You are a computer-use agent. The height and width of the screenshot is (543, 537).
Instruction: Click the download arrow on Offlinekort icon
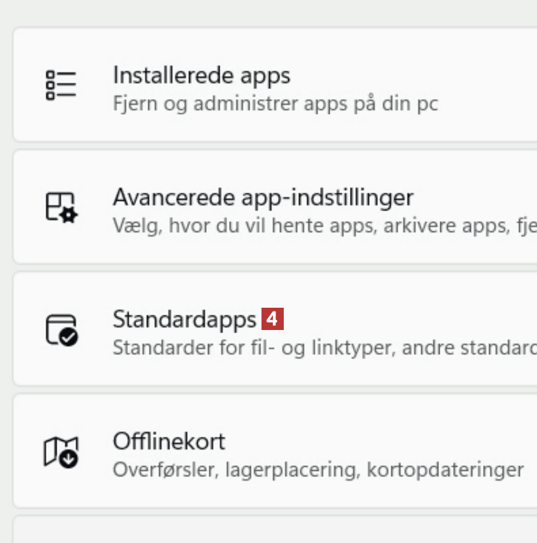[x=69, y=458]
